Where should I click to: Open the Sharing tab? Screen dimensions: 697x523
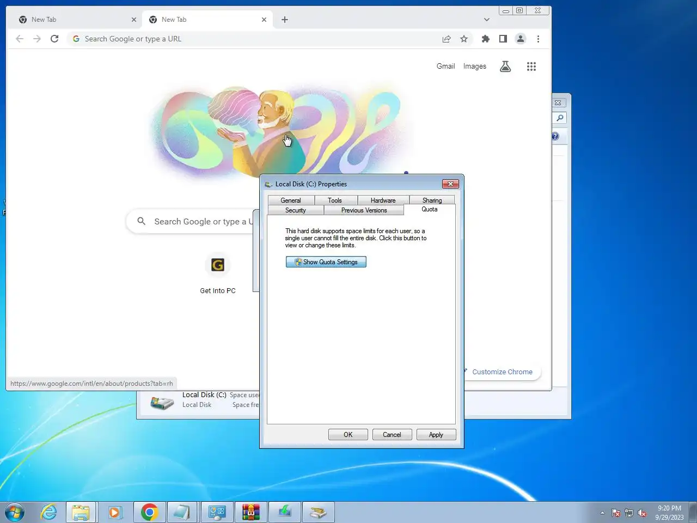pyautogui.click(x=432, y=200)
